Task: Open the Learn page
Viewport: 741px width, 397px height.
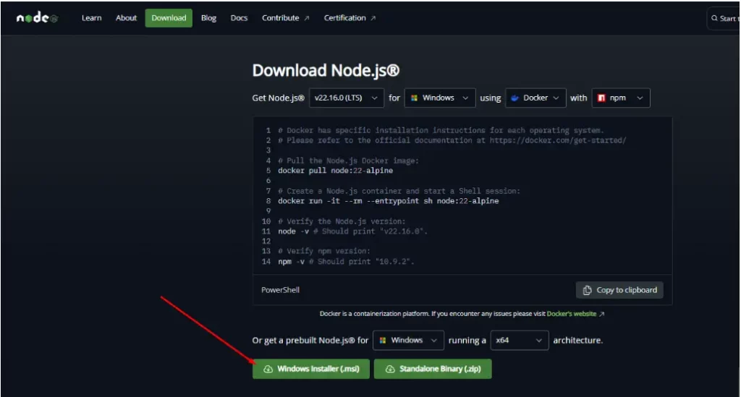Action: tap(91, 18)
